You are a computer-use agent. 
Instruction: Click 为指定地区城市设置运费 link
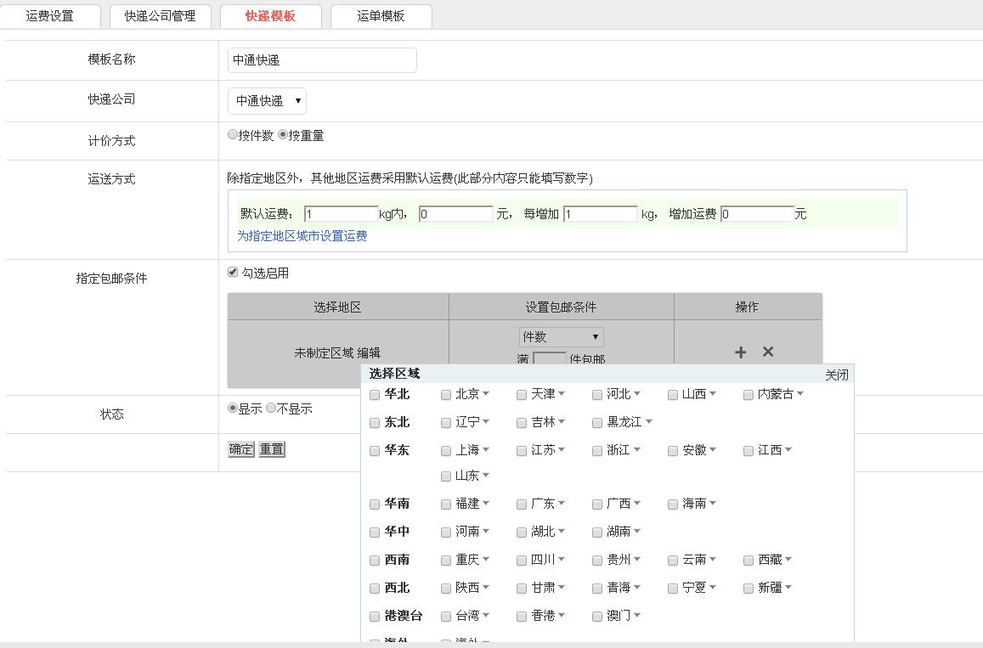tap(302, 236)
